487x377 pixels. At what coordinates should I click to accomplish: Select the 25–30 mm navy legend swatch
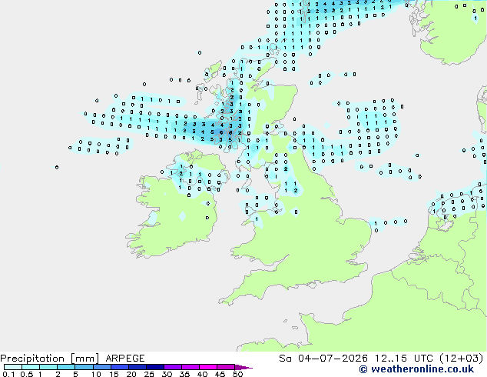[154, 367]
